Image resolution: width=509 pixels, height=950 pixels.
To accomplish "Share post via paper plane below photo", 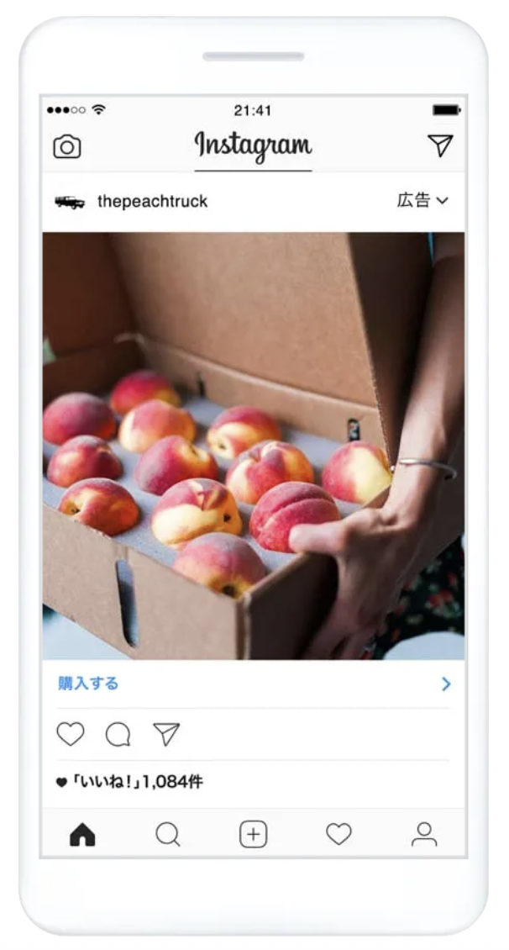I will 166,734.
